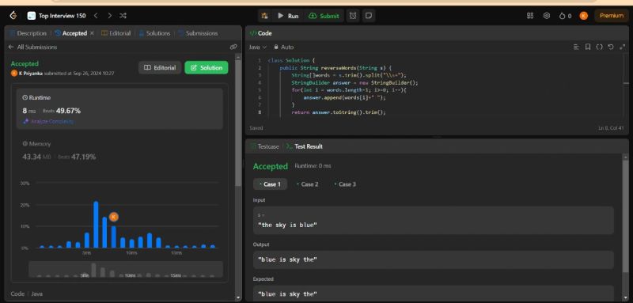633x303 pixels.
Task: Click Analyze Complexity
Action: pos(48,121)
